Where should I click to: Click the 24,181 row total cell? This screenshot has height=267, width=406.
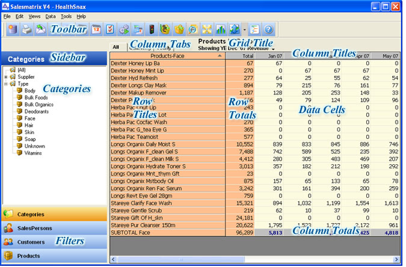tap(240, 218)
